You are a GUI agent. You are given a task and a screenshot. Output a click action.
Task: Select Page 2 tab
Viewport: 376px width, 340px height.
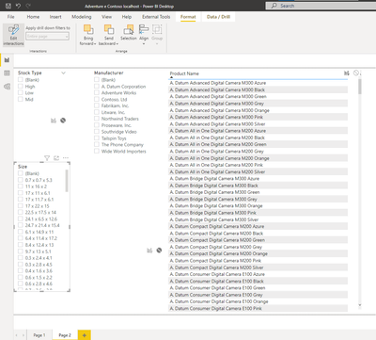click(x=65, y=335)
